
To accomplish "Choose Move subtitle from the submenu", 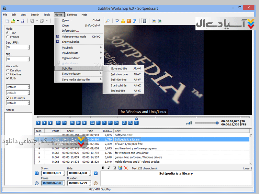I will [119, 69].
